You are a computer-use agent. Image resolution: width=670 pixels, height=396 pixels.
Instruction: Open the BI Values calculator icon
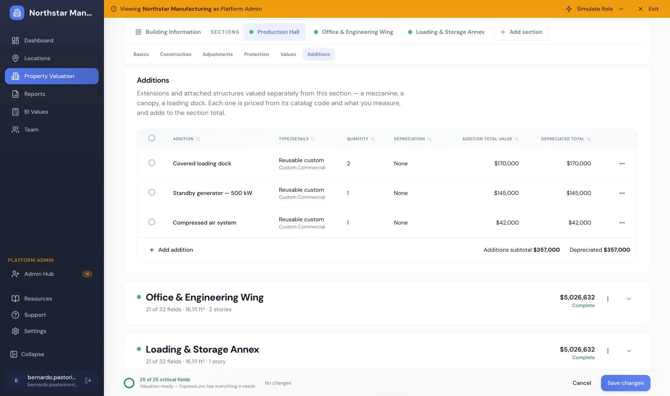click(x=15, y=112)
